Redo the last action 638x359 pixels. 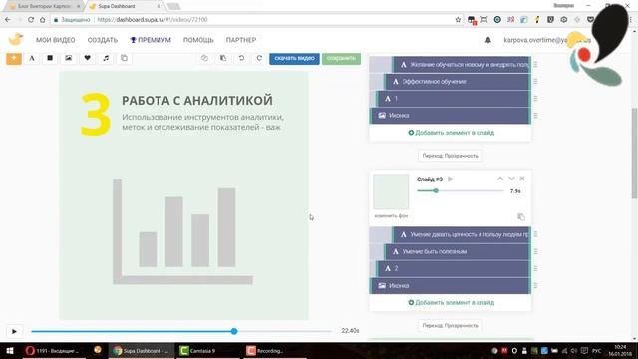(259, 58)
